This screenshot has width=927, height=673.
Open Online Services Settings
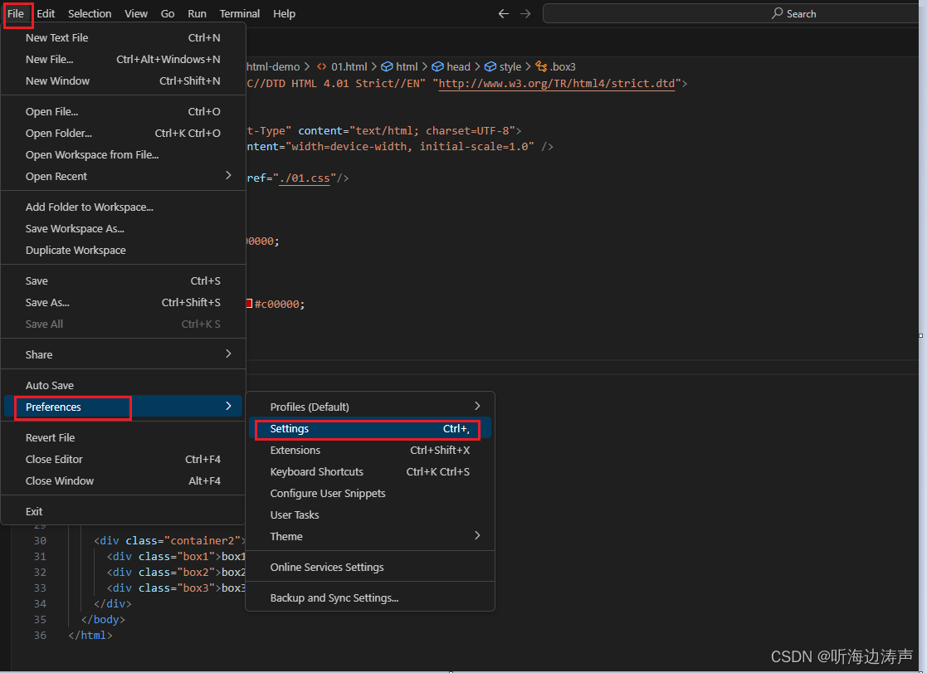370,567
